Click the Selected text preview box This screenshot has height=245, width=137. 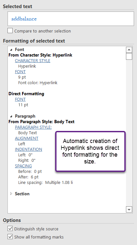[x=71, y=19]
